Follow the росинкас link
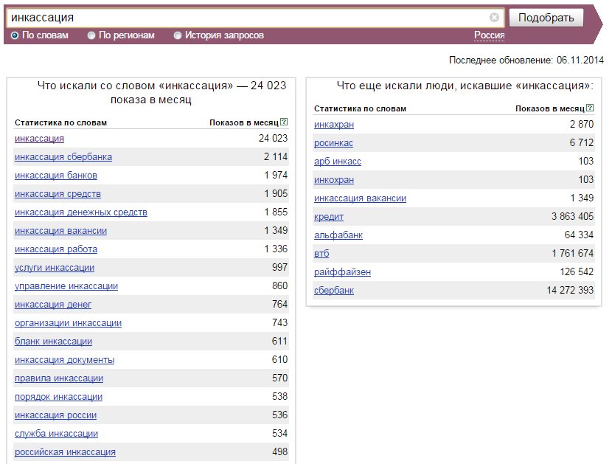This screenshot has height=464, width=612. point(333,143)
